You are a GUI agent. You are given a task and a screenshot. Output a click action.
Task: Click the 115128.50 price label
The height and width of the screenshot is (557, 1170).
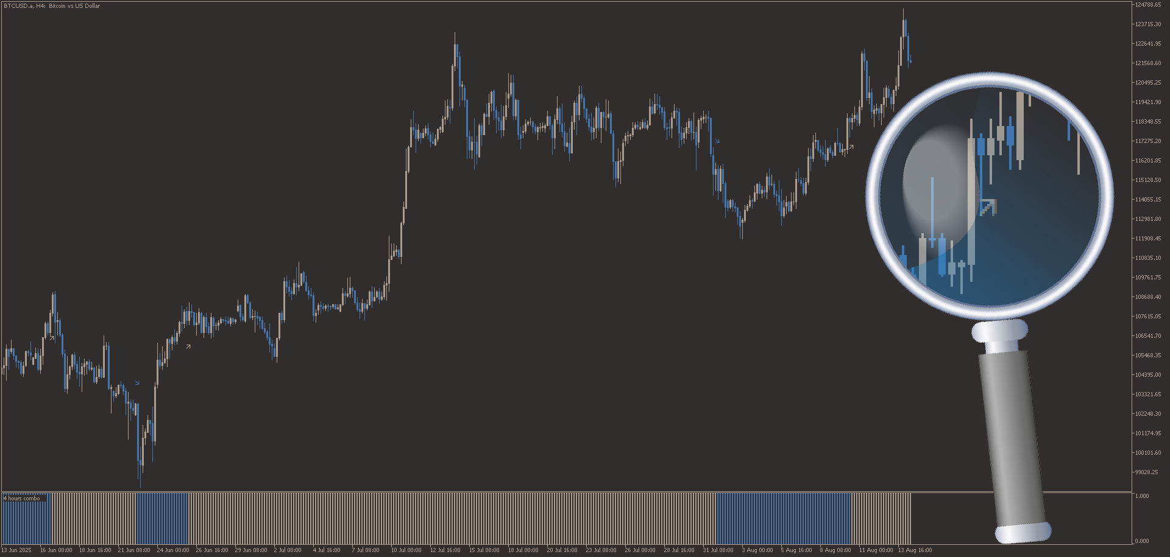coord(1148,180)
